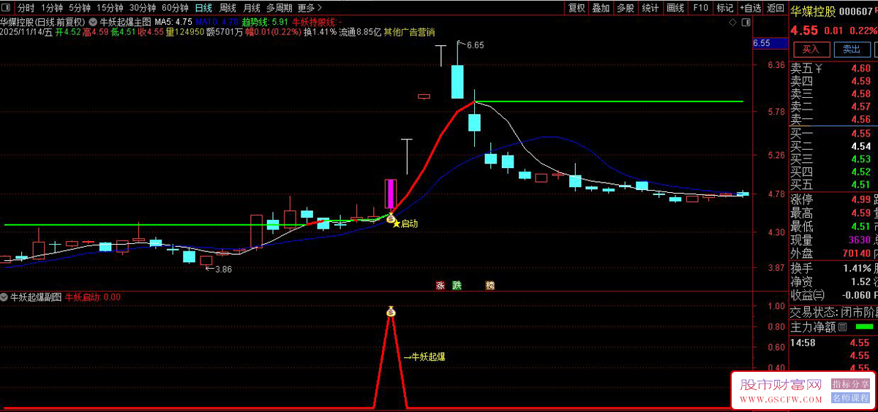This screenshot has height=412, width=878.
Task: Click the 叠加 overlay button
Action: coord(601,8)
